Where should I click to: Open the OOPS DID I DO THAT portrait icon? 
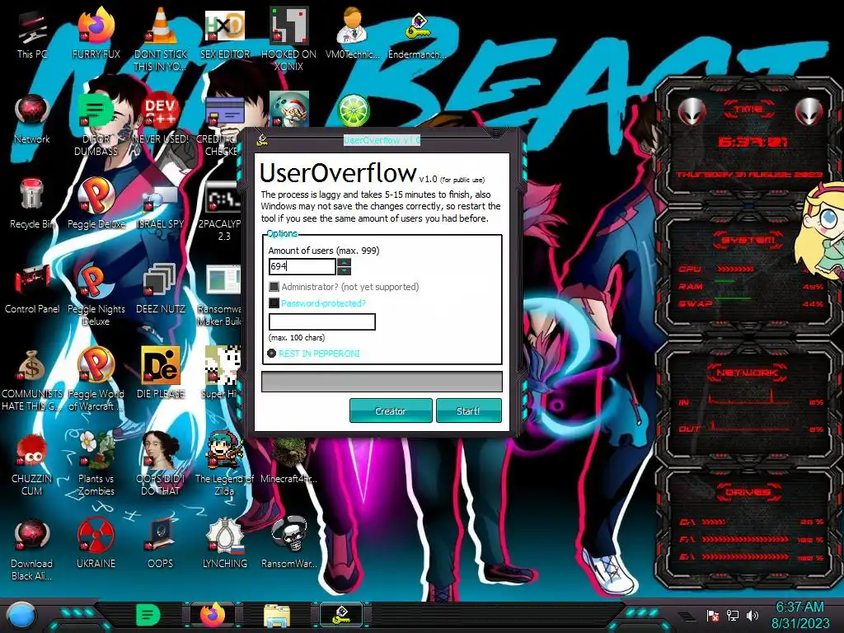pyautogui.click(x=161, y=463)
